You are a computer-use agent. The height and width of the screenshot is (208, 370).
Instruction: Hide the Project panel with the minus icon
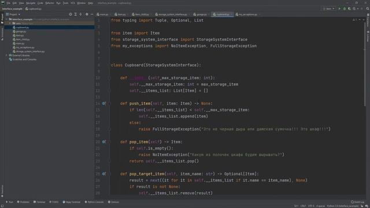coord(92,14)
